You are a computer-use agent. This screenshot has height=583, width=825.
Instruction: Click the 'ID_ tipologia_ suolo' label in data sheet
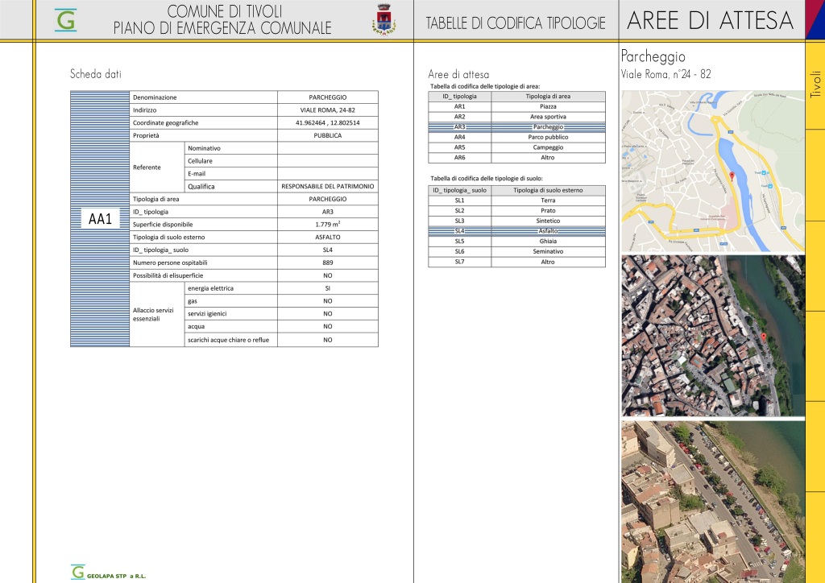tap(160, 250)
